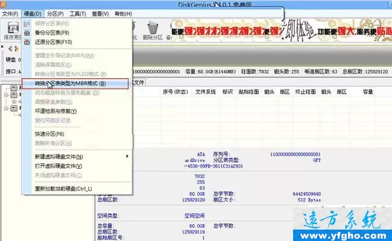Click the 起始柱面 column header

[248, 92]
